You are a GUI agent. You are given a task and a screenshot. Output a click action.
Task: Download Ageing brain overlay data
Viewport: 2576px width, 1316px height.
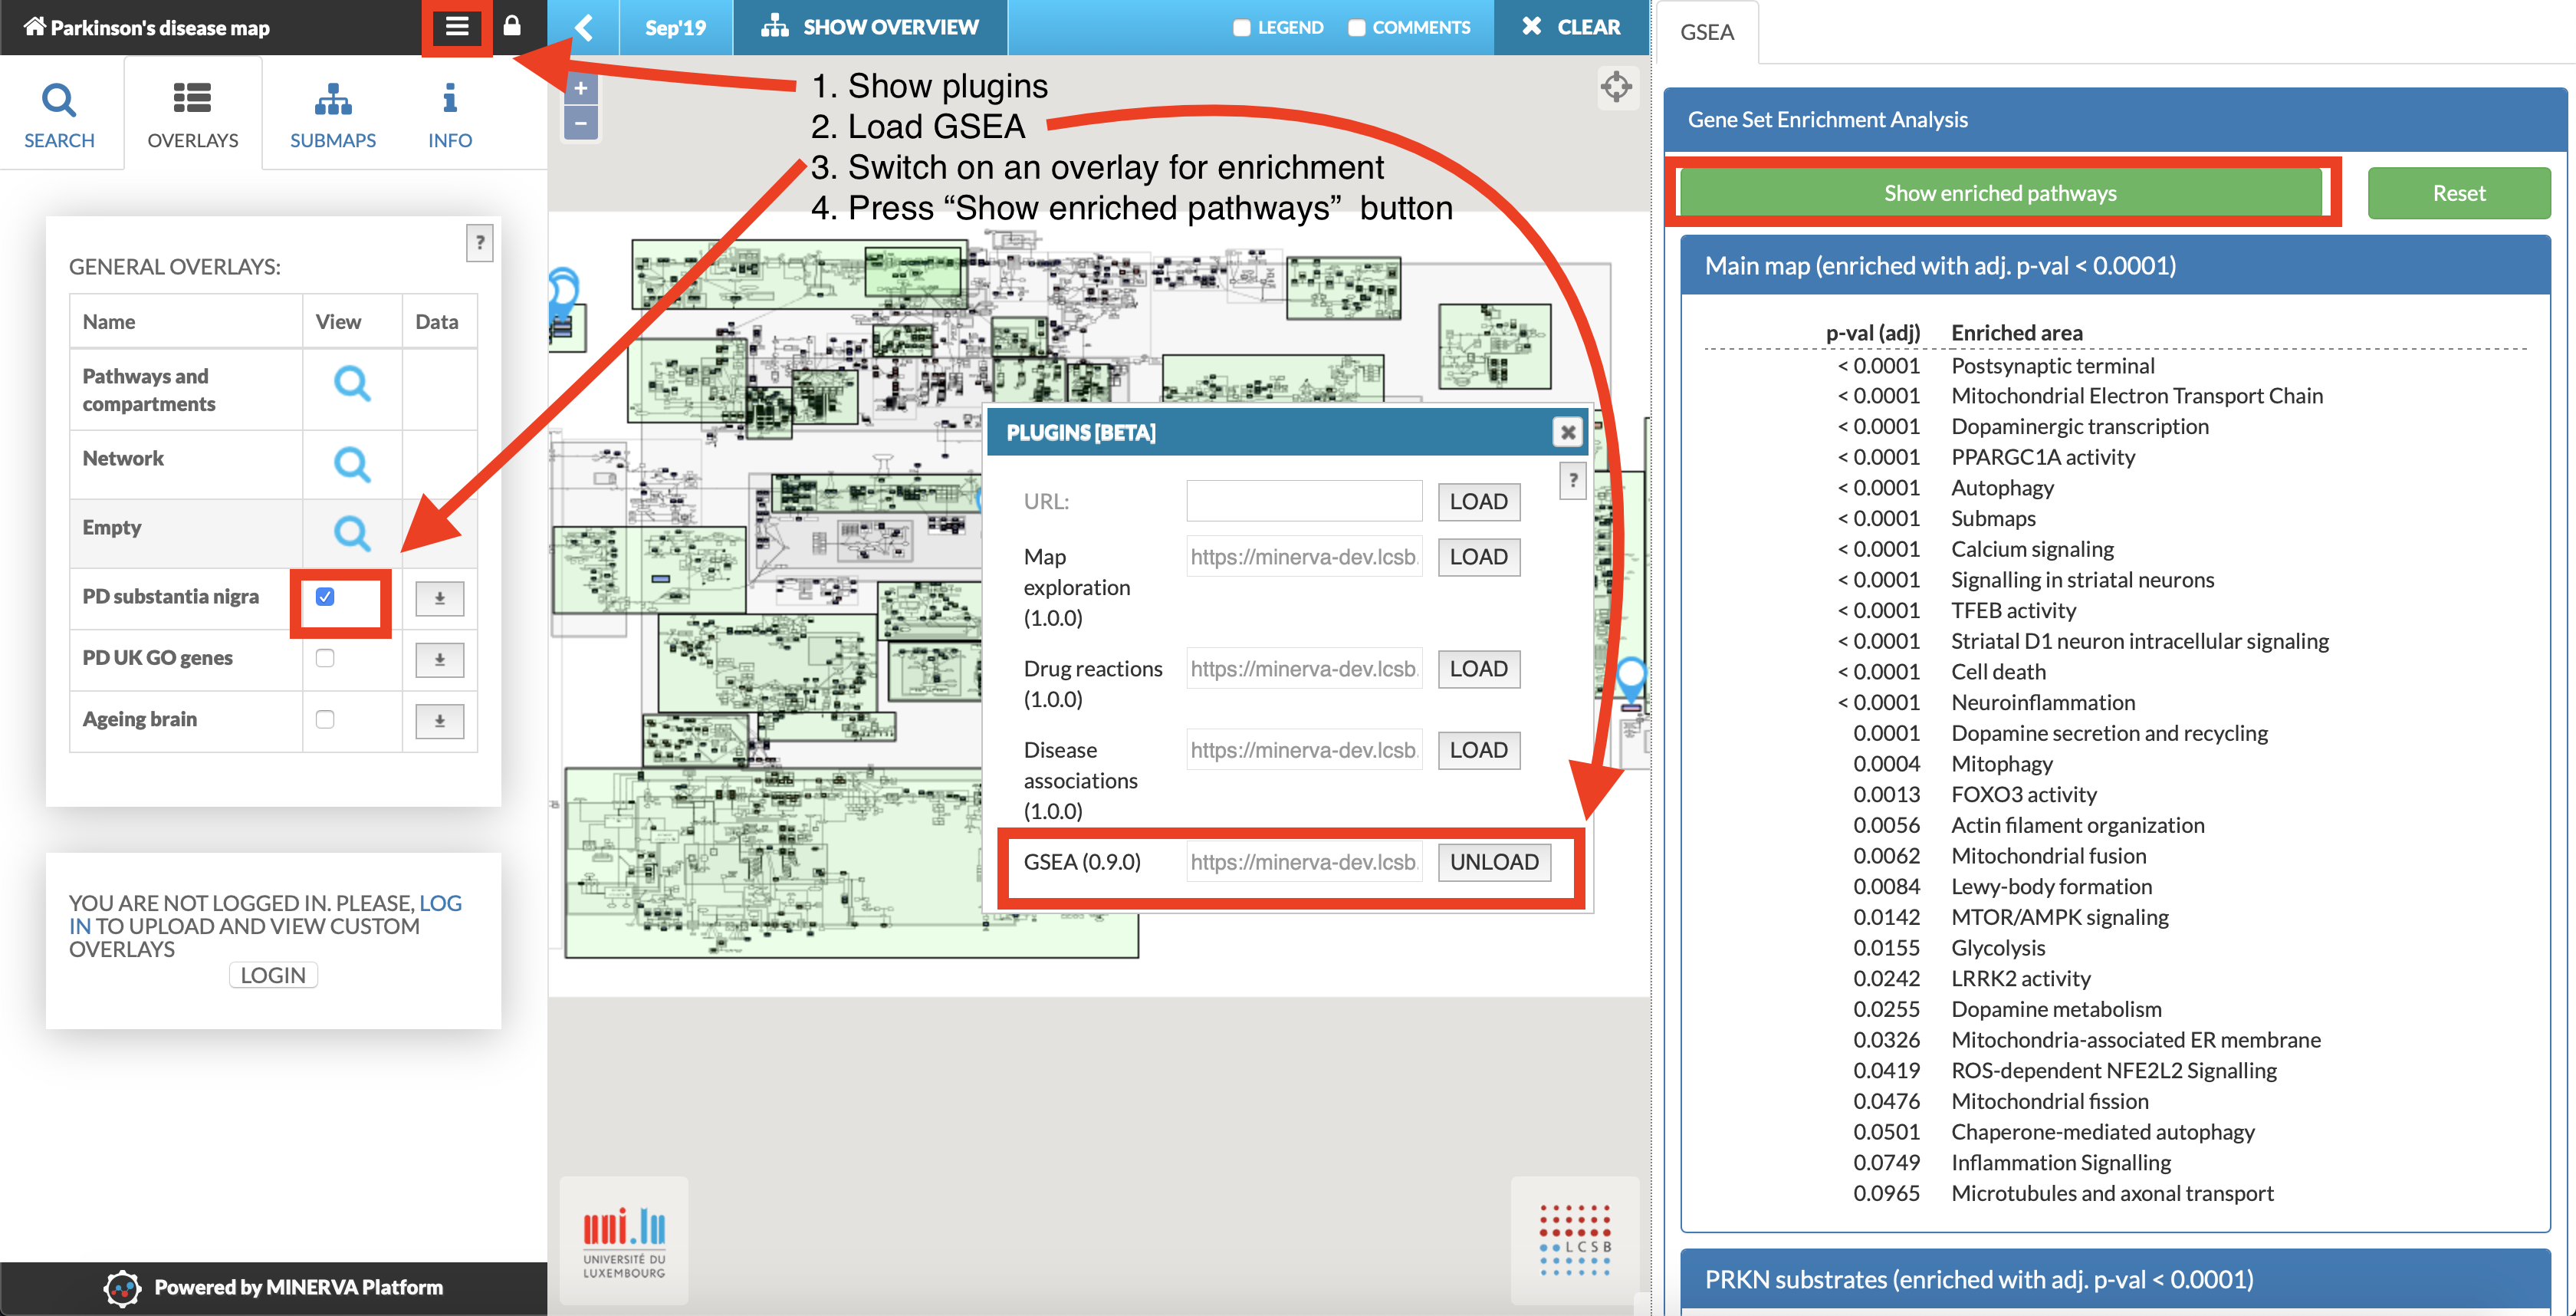click(x=439, y=721)
